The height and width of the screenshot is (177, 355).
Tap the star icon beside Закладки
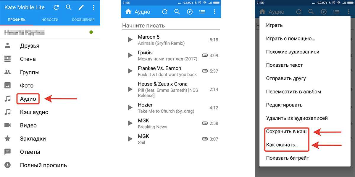click(7, 138)
